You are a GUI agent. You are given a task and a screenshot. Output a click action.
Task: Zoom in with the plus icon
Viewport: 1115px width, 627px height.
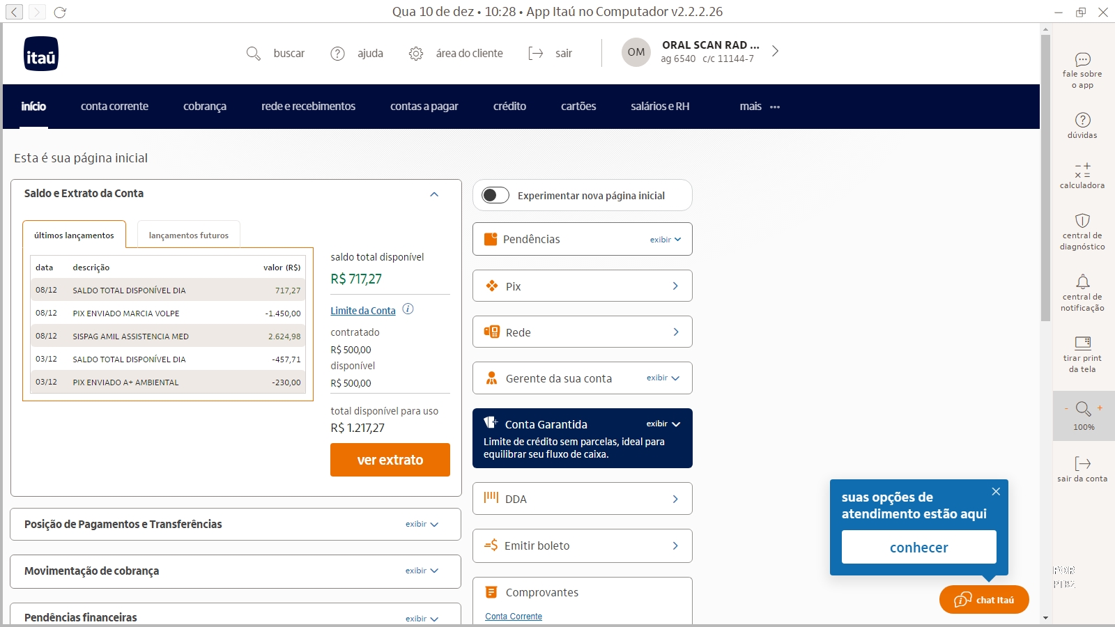pos(1100,408)
